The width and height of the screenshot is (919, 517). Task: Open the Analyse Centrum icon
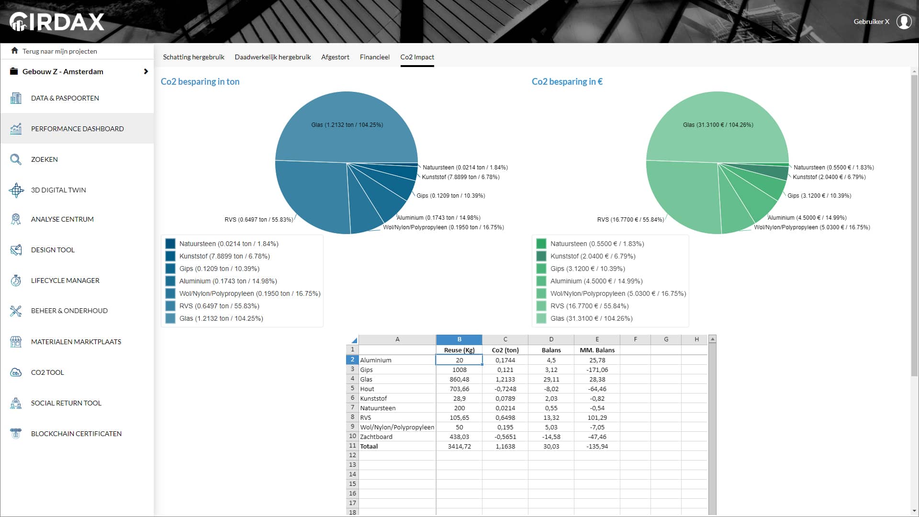[16, 219]
